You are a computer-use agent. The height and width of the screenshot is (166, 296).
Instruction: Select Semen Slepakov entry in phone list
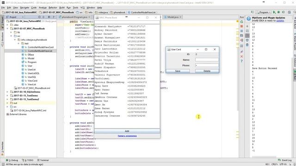pyautogui.click(x=127, y=67)
